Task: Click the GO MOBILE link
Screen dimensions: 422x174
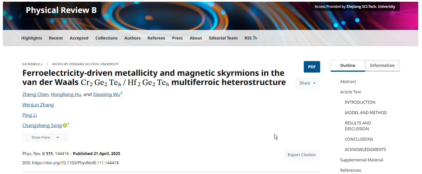Action: [32, 64]
